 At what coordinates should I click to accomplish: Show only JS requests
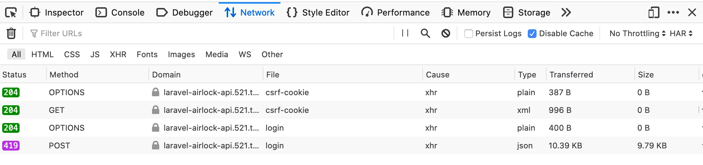(95, 54)
